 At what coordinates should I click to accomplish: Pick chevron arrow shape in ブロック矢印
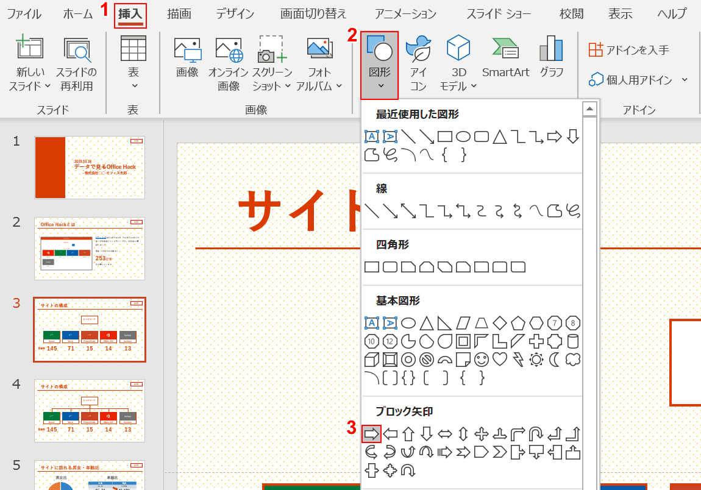tap(499, 452)
